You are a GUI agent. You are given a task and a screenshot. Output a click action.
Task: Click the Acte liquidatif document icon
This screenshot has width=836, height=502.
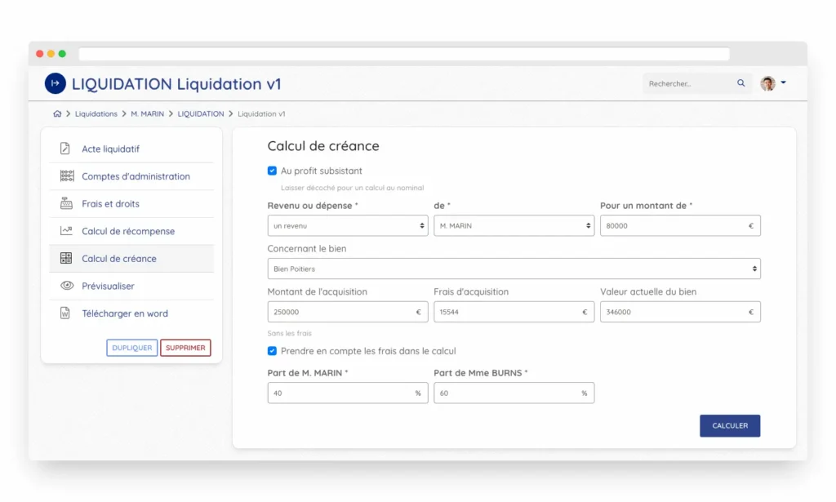click(66, 149)
